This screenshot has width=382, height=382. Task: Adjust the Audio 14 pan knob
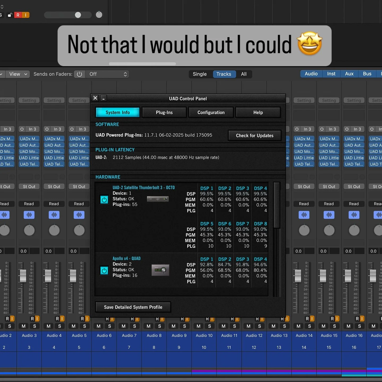point(304,230)
